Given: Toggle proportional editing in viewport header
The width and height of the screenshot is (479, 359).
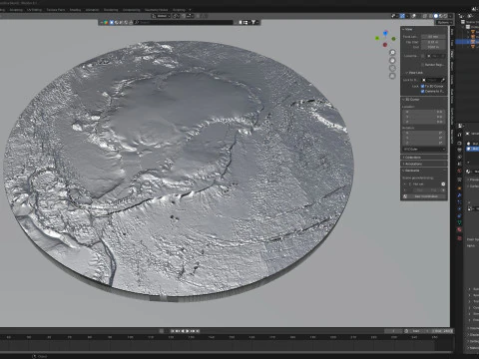Looking at the screenshot, I should 199,16.
